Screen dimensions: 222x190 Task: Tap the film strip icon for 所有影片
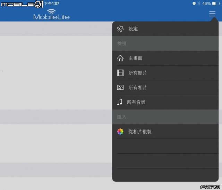120,73
